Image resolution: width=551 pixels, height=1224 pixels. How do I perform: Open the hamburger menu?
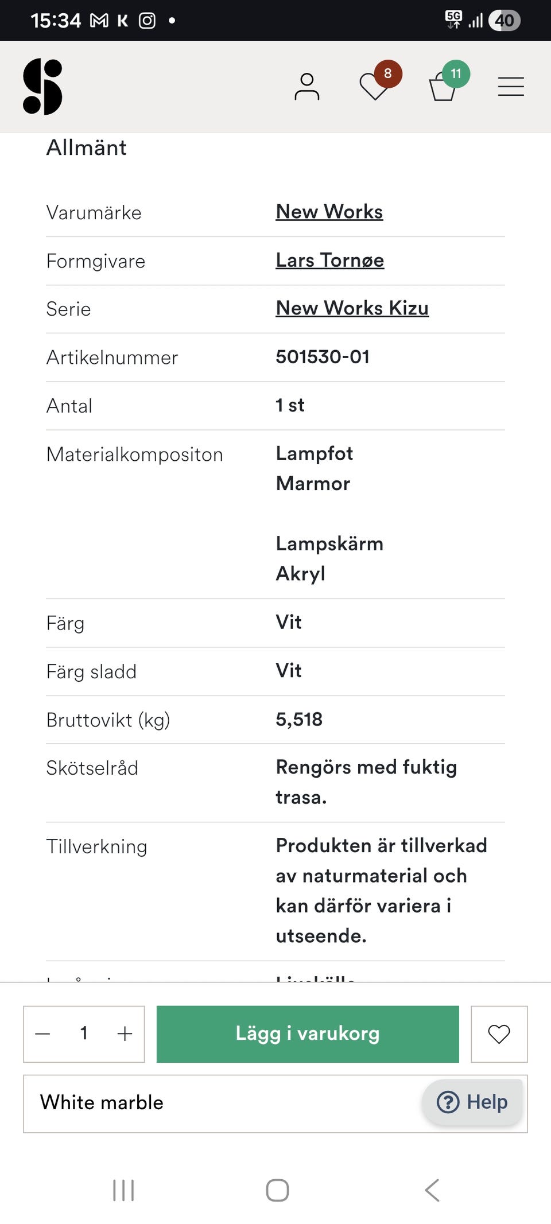point(511,87)
